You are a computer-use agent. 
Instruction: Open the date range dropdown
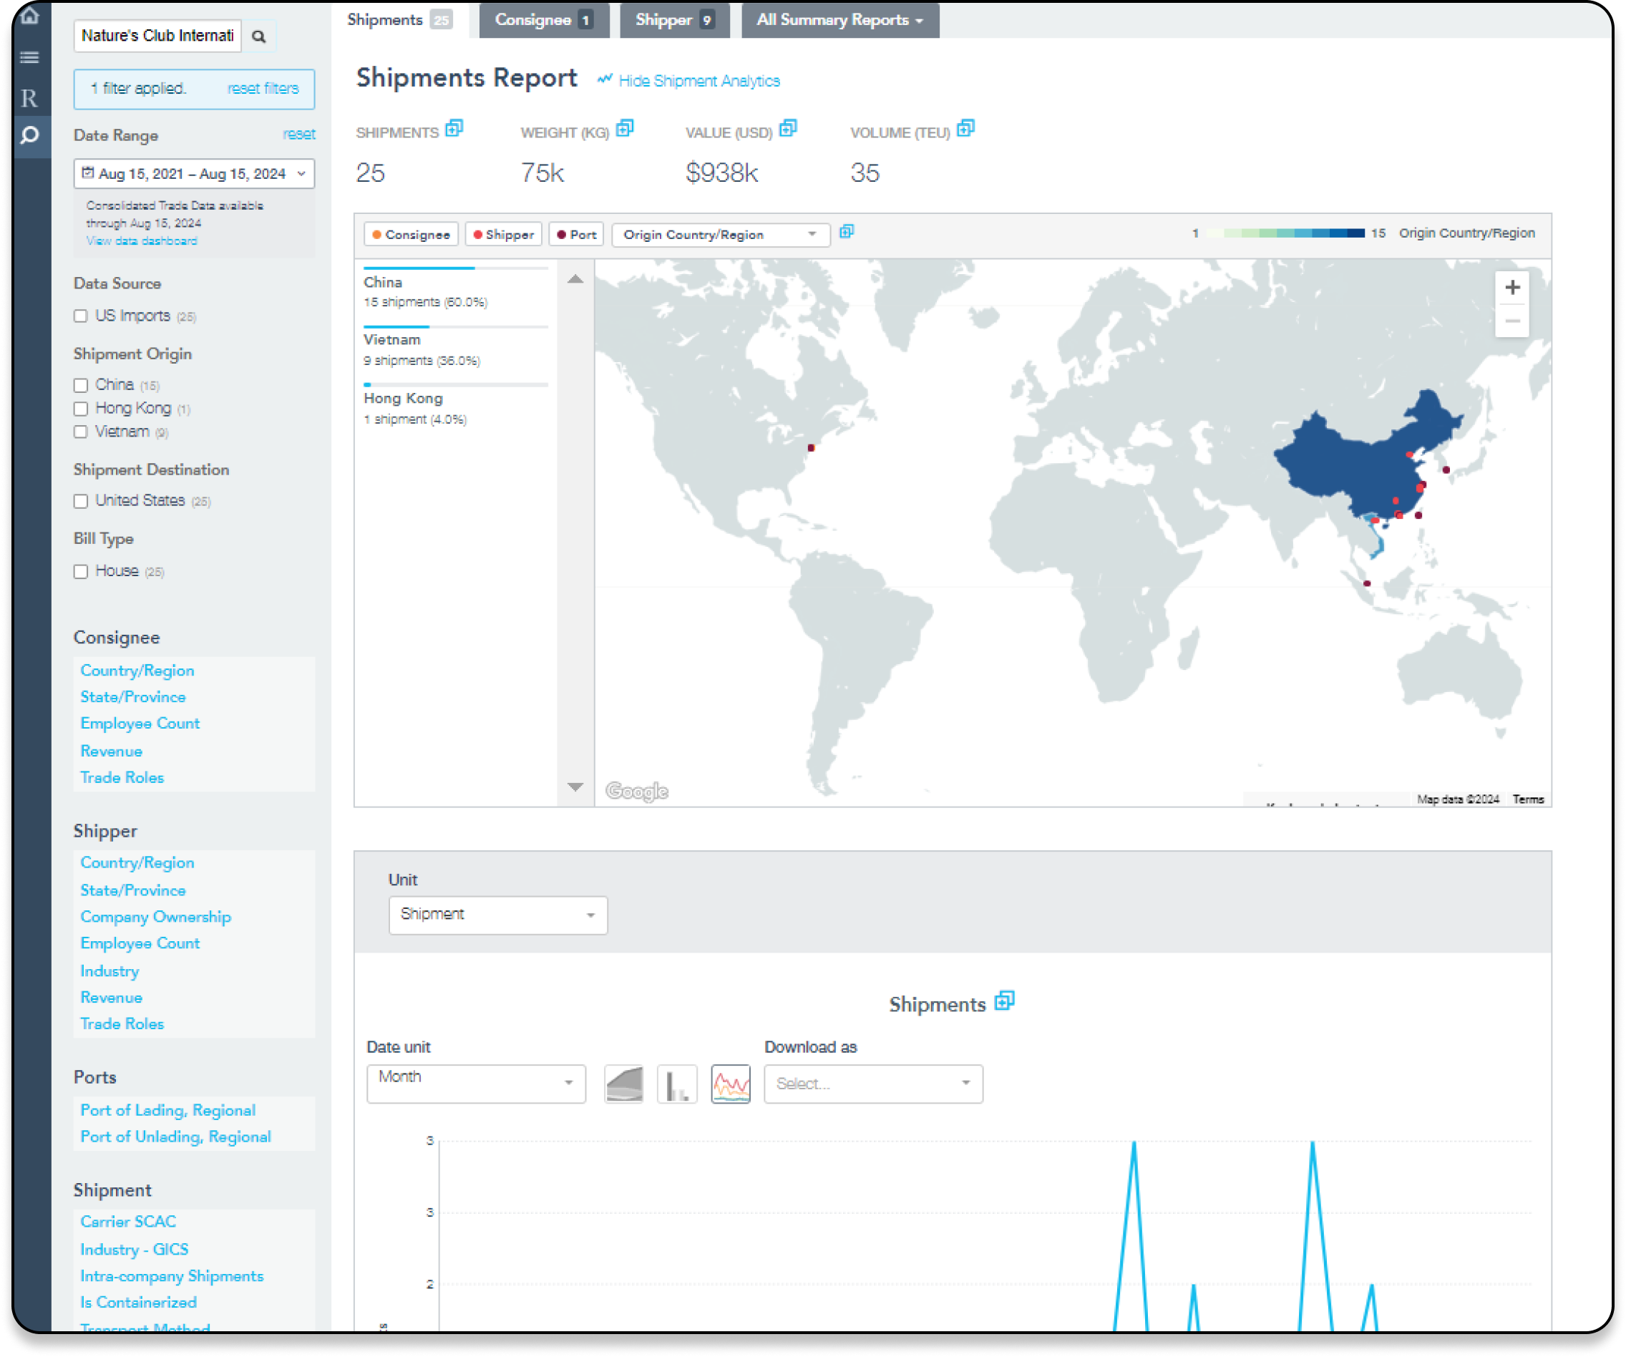(193, 173)
